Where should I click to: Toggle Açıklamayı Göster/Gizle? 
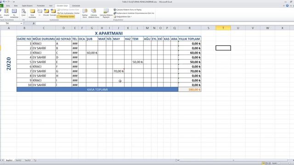click(x=68, y=10)
